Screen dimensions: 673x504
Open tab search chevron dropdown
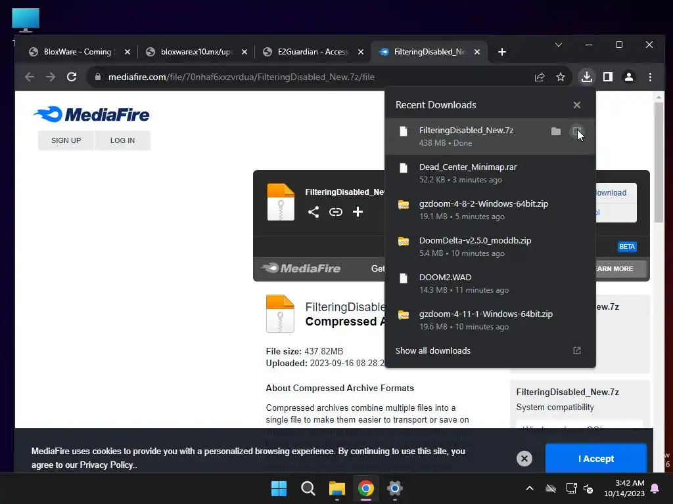(x=559, y=45)
